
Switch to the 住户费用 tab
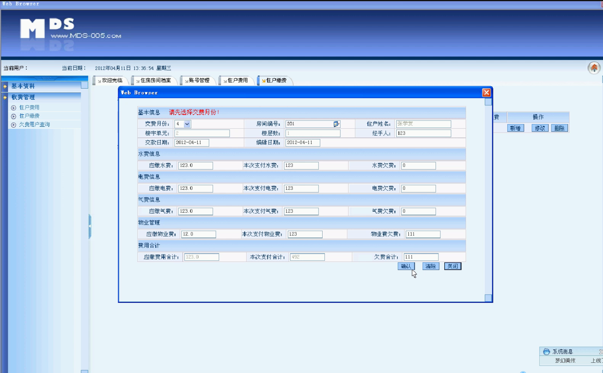pos(236,80)
